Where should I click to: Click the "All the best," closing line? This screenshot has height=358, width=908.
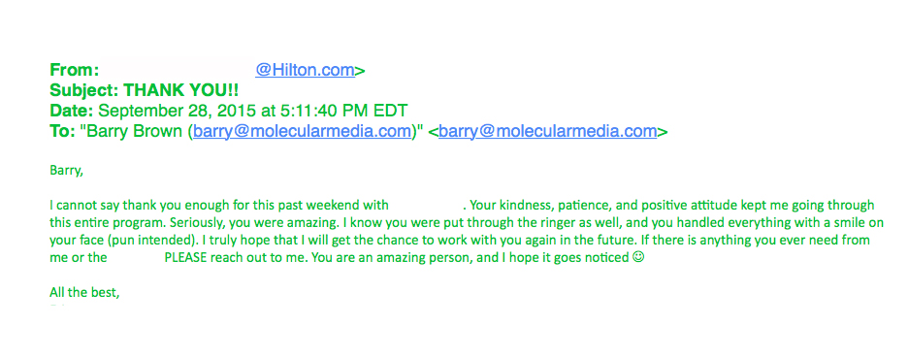pos(84,293)
